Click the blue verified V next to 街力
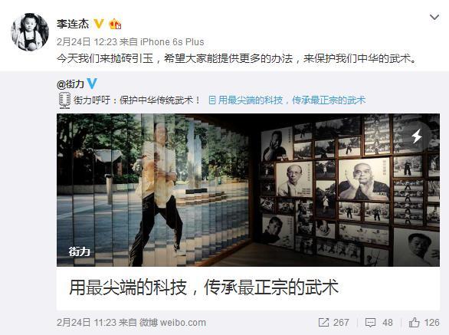This screenshot has width=449, height=335. tap(92, 84)
